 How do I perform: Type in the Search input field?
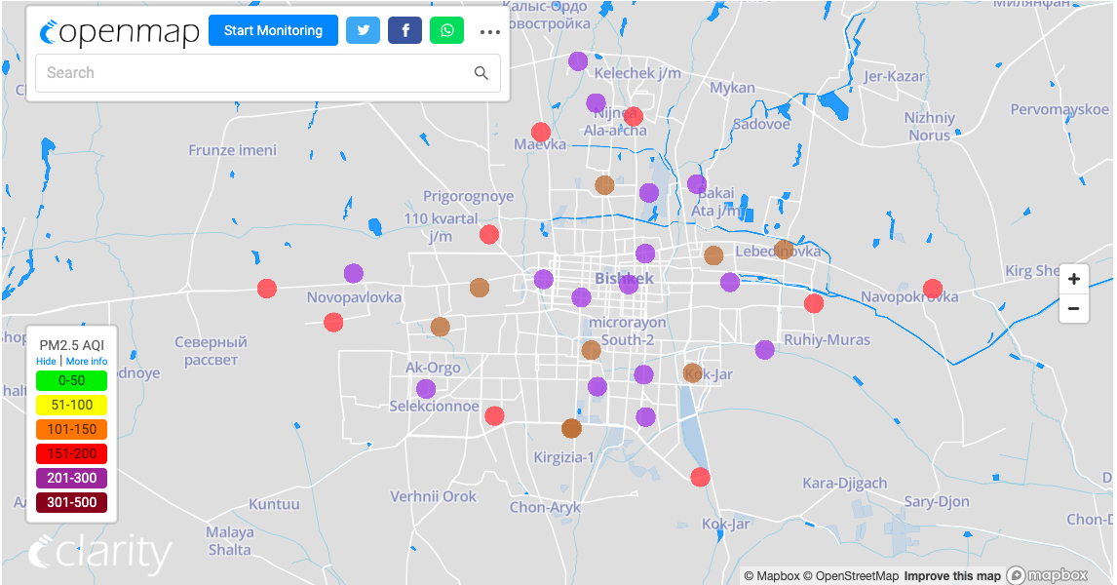pos(253,73)
